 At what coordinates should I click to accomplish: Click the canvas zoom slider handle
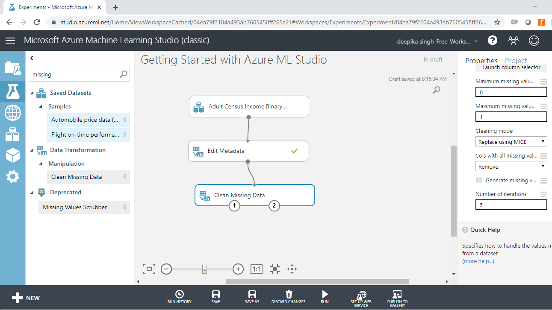point(204,269)
